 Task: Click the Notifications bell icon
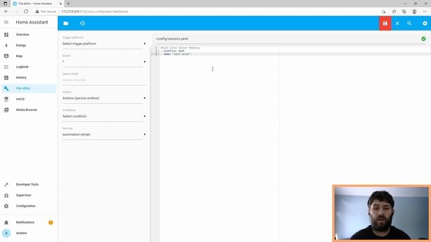(x=6, y=223)
